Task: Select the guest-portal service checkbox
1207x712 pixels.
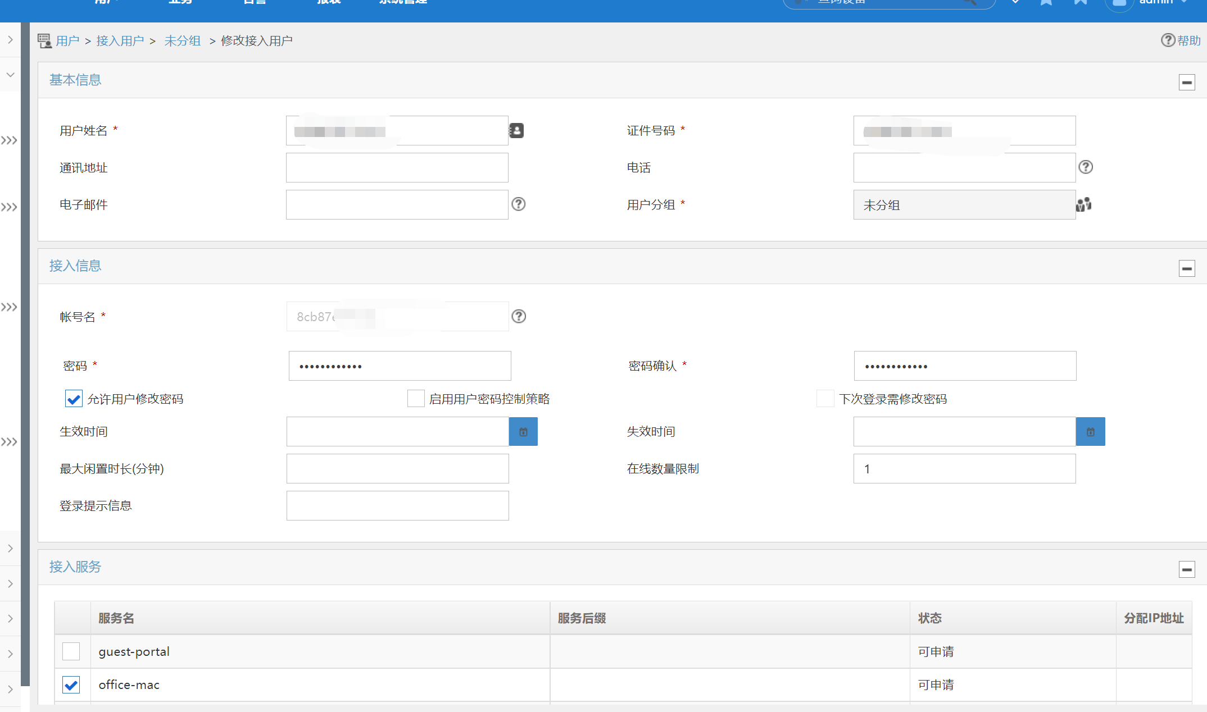Action: coord(71,651)
